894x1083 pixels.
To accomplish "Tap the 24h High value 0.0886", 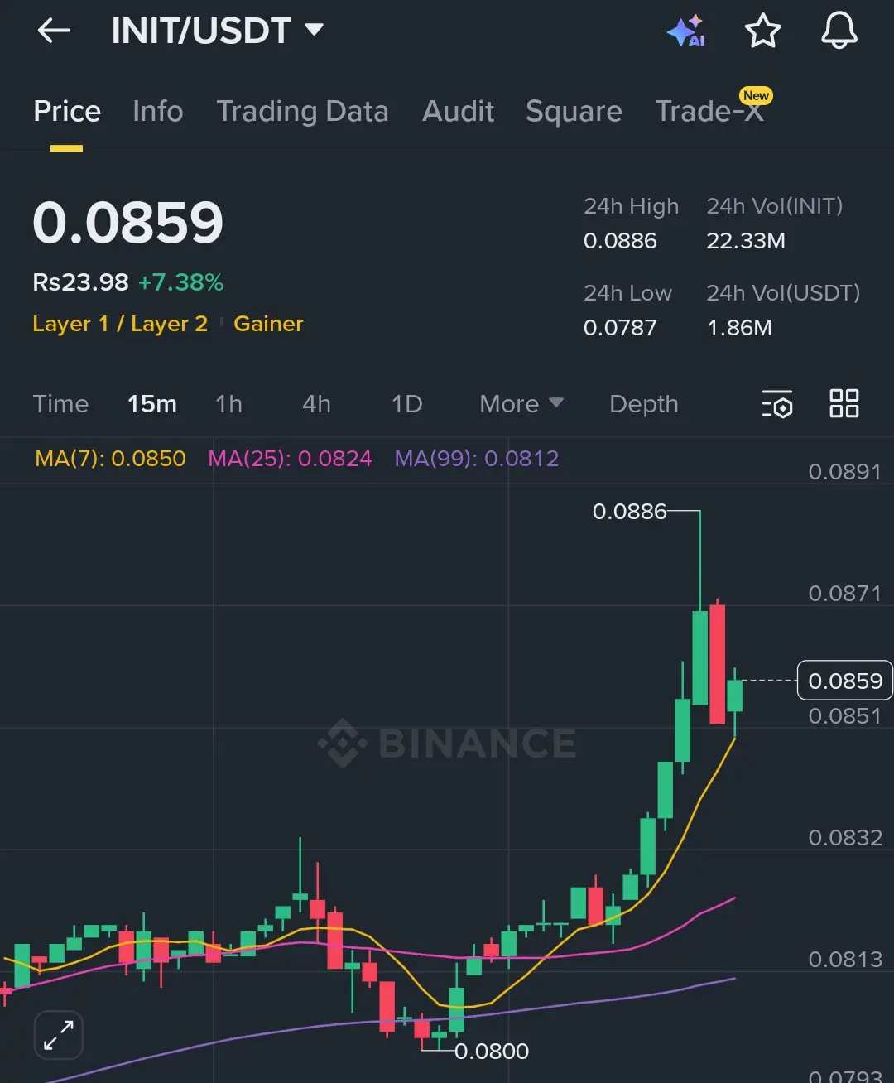I will point(620,241).
